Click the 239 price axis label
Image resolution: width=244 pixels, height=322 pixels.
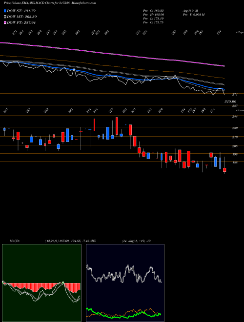(x=235, y=128)
